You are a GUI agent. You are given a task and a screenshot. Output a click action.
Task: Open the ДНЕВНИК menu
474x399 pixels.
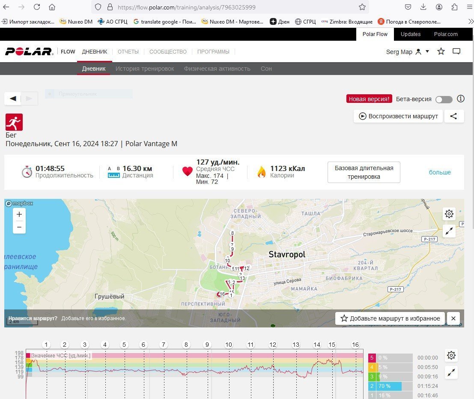pyautogui.click(x=94, y=52)
